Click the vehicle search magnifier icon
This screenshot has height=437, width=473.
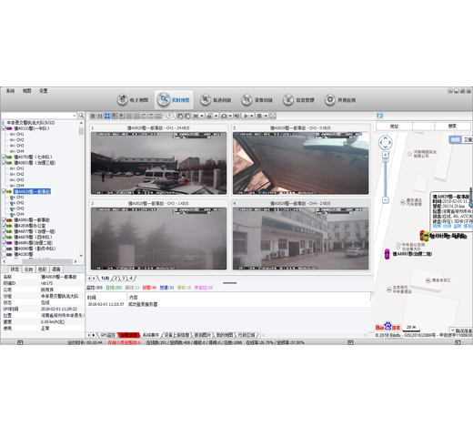pyautogui.click(x=81, y=116)
